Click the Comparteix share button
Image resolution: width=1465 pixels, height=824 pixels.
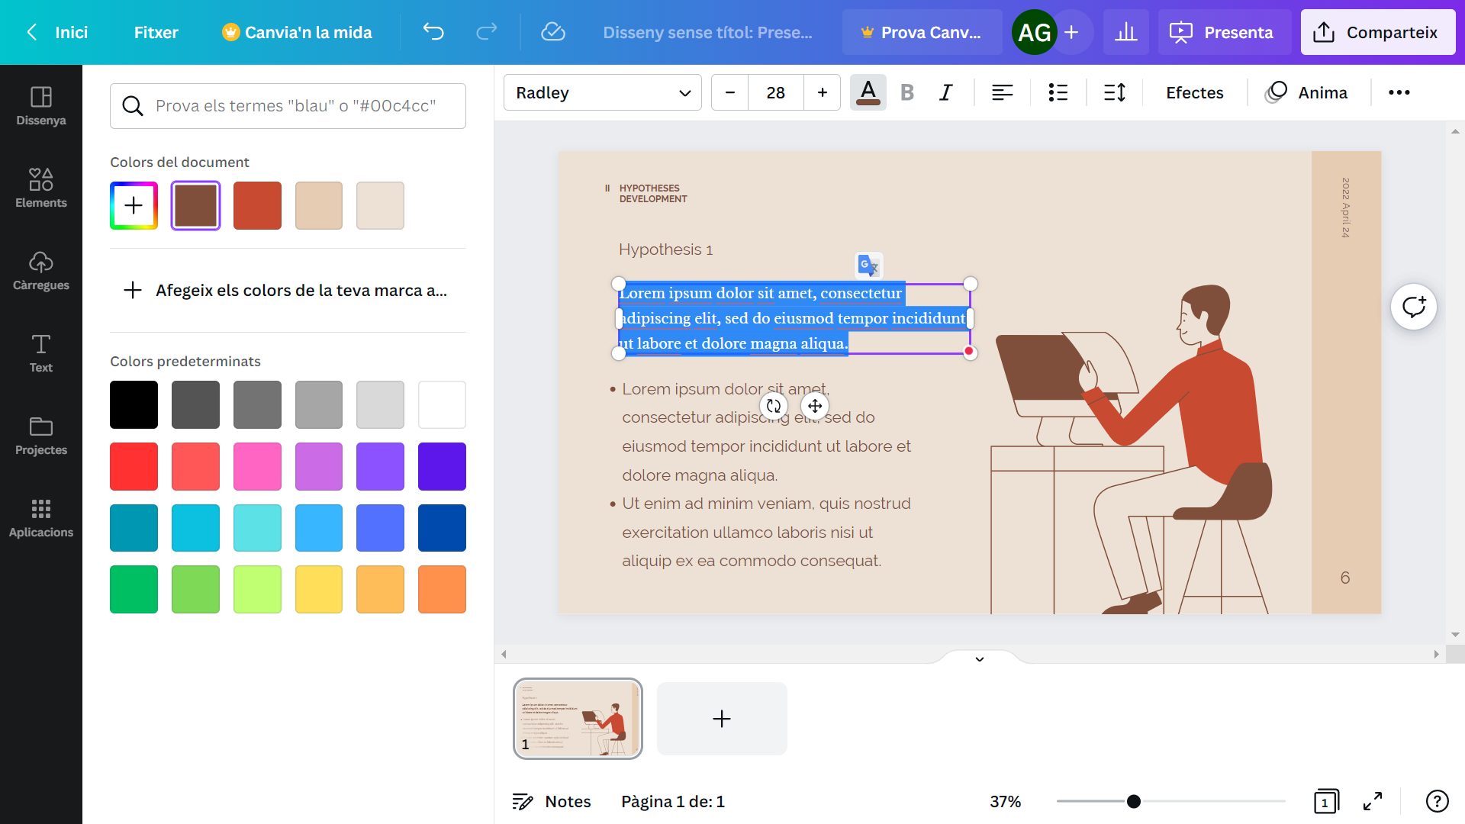point(1377,32)
